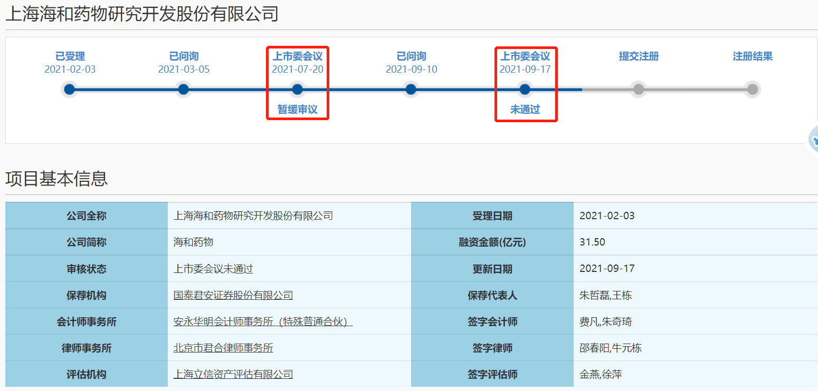Click the 审核状态 header cell
Screen dimensions: 818x391
coord(87,269)
